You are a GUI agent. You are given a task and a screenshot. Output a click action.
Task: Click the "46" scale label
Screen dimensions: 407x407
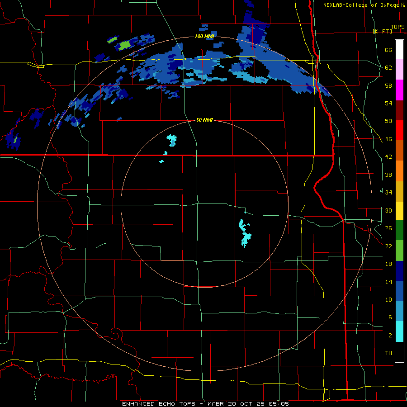[388, 139]
